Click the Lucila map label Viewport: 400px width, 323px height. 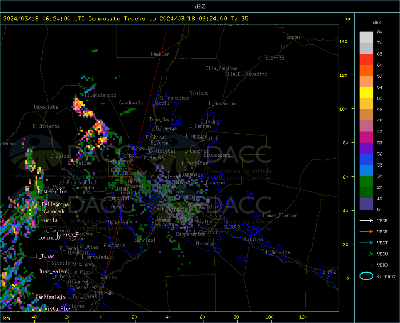49,220
